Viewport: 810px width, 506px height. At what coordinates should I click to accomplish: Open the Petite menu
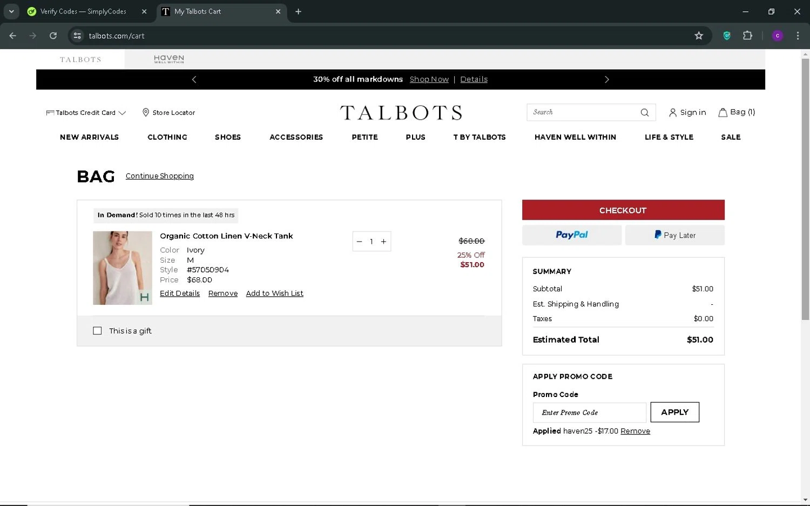tap(364, 137)
